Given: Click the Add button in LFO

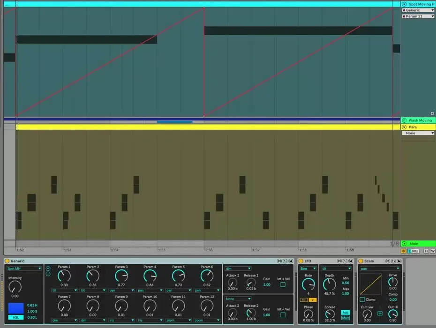Looking at the screenshot, I should (x=345, y=312).
